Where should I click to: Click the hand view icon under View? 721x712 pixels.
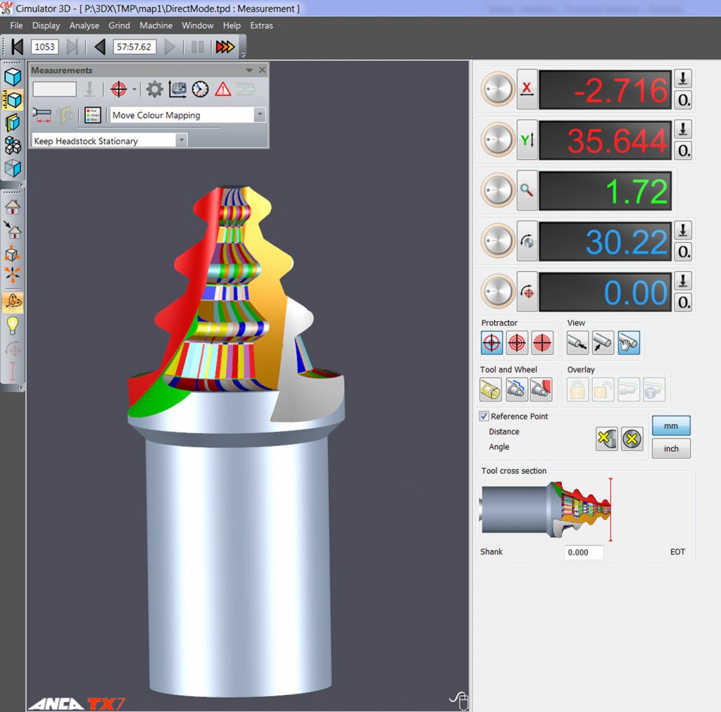(629, 343)
